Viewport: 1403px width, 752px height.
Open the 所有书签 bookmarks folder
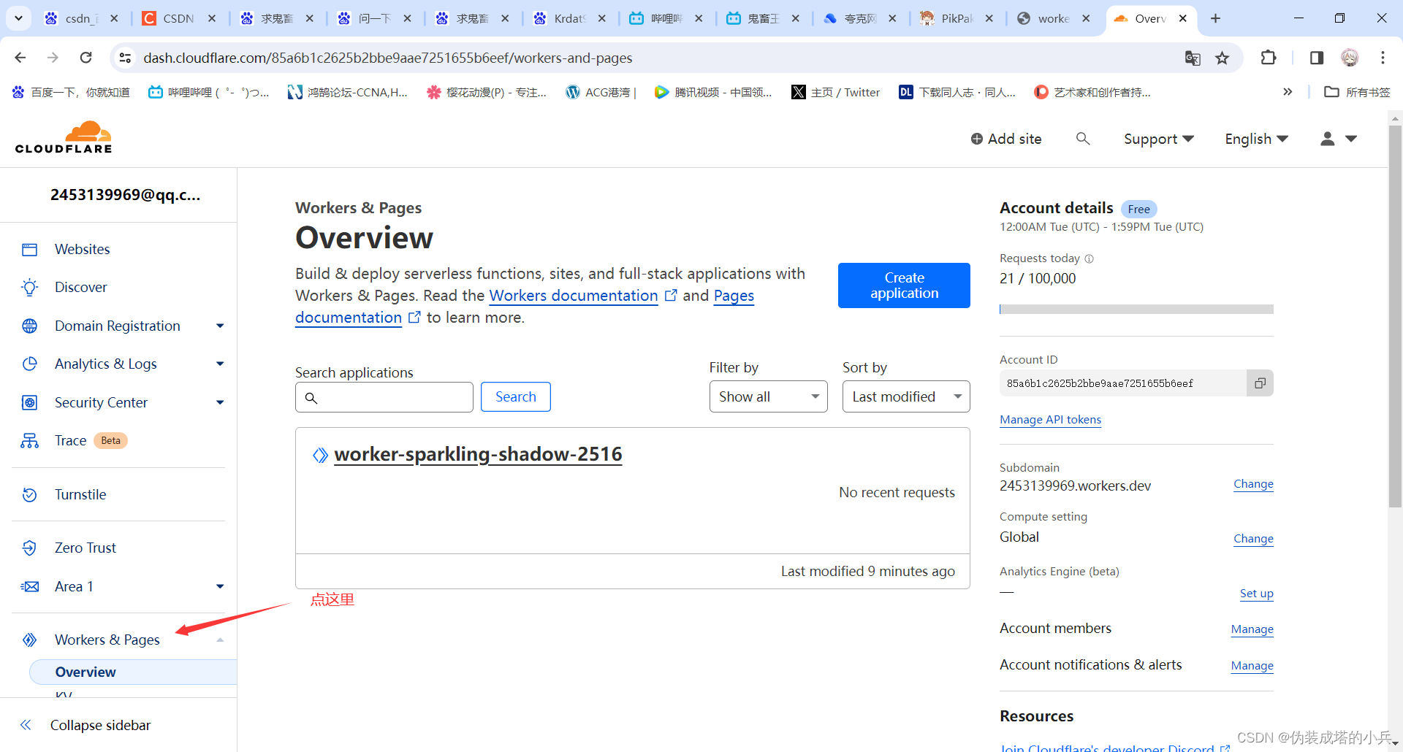[1358, 92]
